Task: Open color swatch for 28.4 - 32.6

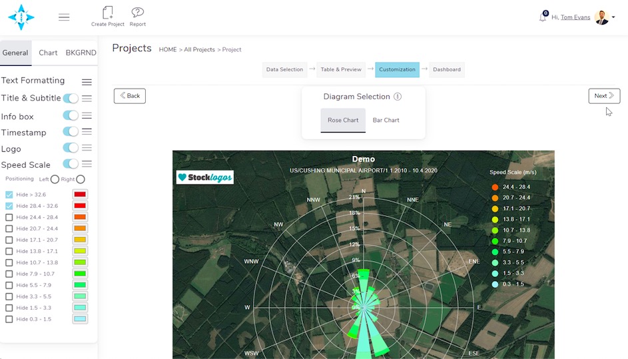Action: [80, 206]
